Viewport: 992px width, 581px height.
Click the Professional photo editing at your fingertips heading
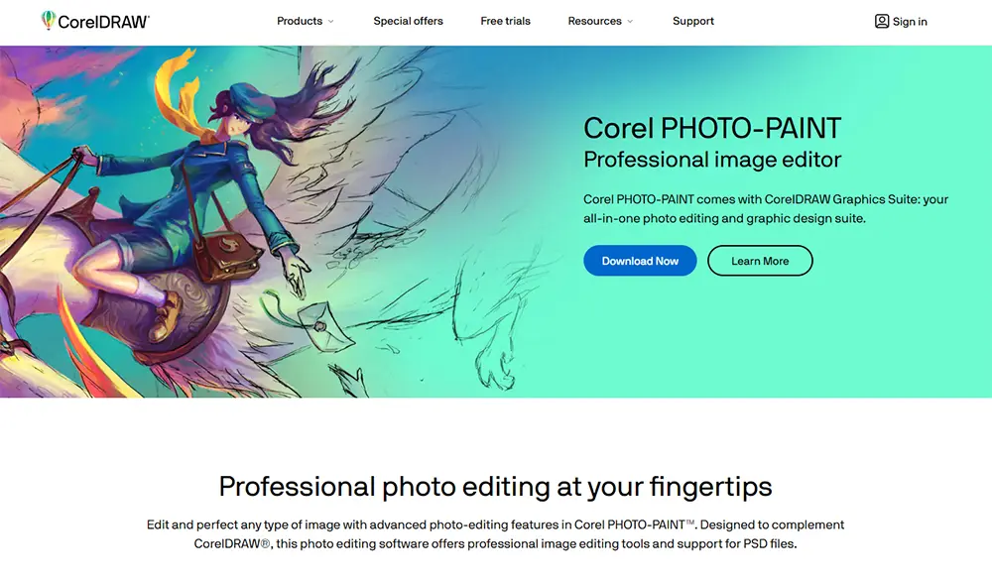[x=495, y=486]
